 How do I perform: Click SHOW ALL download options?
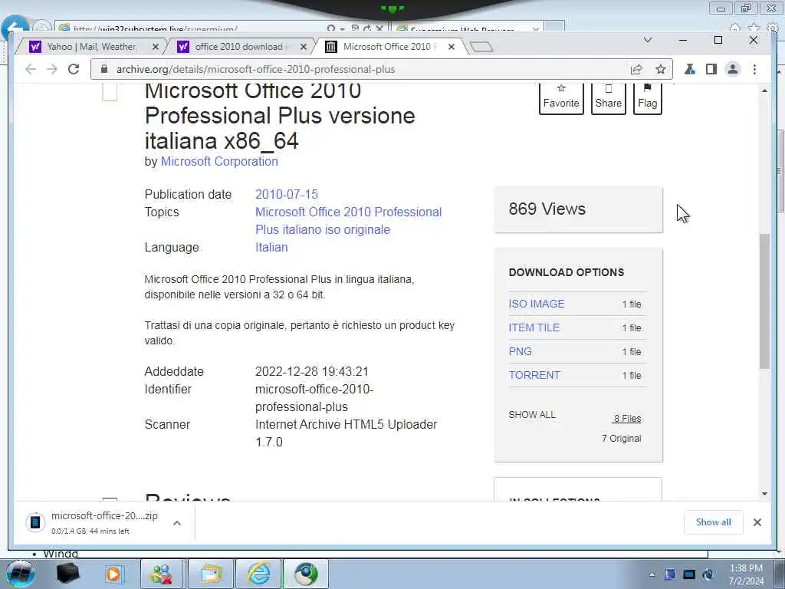click(532, 415)
